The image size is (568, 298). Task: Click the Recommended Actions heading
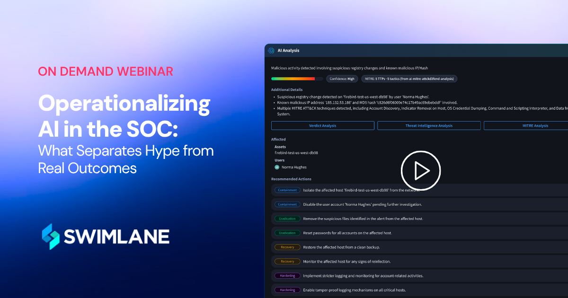[x=291, y=179]
